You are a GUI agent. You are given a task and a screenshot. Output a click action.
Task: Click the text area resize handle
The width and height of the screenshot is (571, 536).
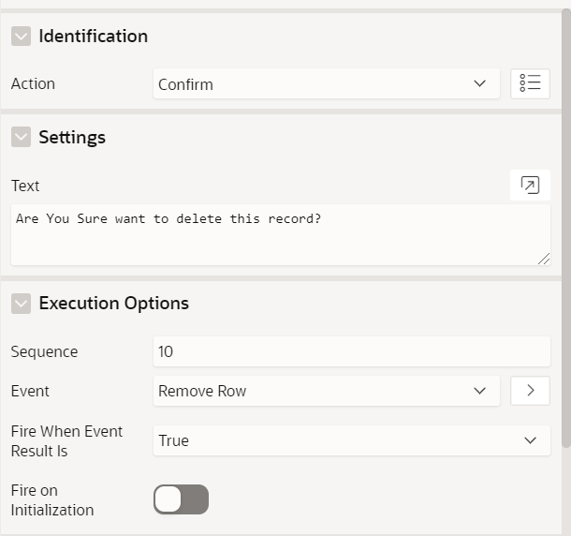coord(544,259)
